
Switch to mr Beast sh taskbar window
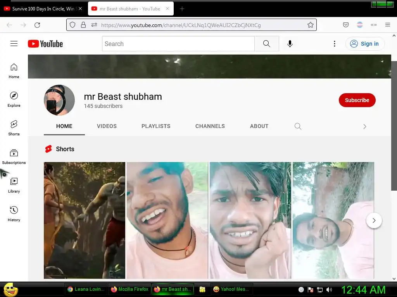173,289
